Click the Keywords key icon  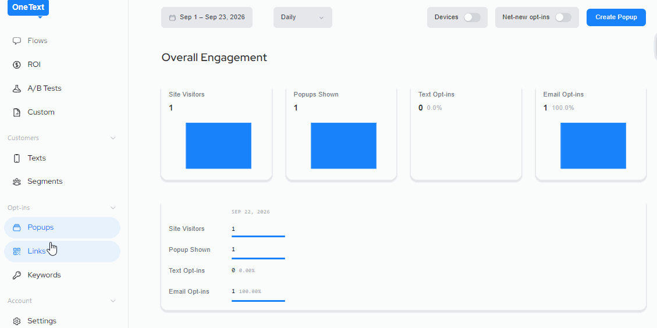click(x=17, y=275)
